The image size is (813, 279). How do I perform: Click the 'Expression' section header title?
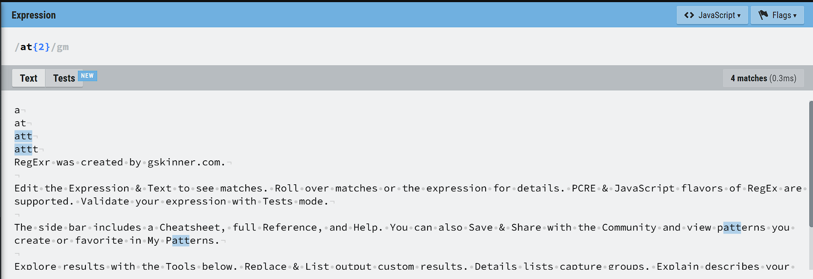click(x=34, y=15)
